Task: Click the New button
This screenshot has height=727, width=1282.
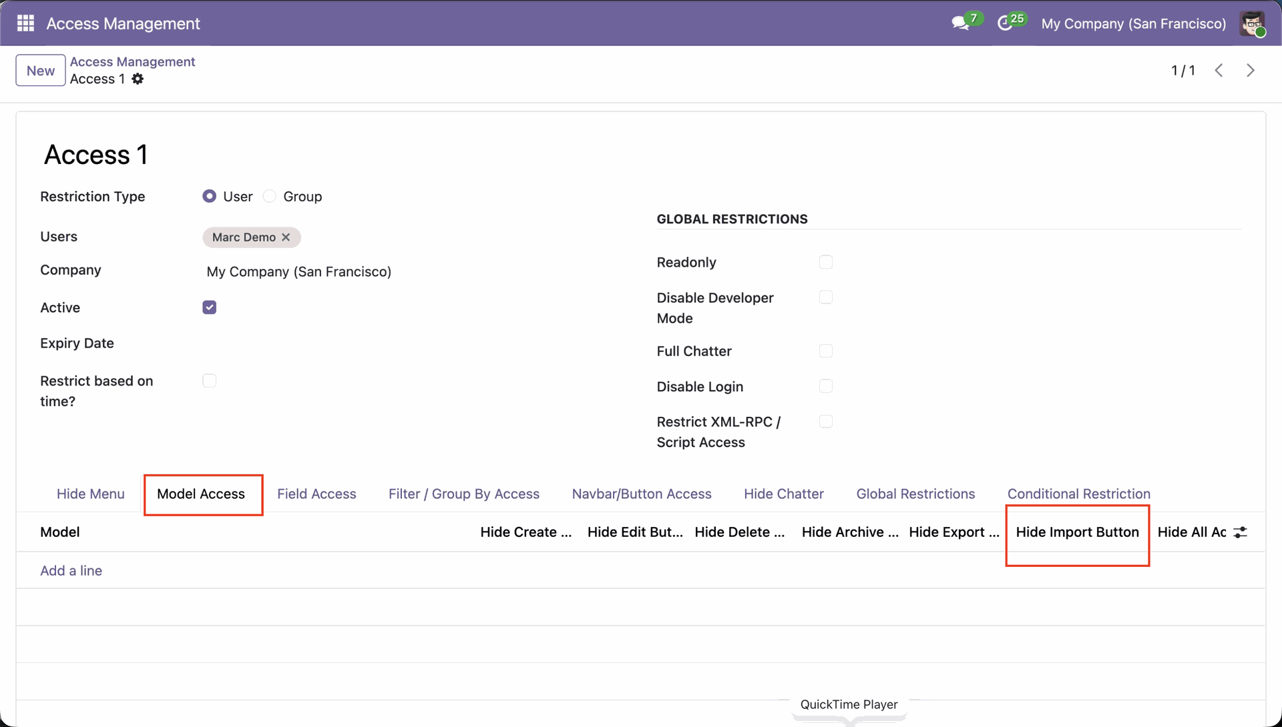Action: point(41,70)
